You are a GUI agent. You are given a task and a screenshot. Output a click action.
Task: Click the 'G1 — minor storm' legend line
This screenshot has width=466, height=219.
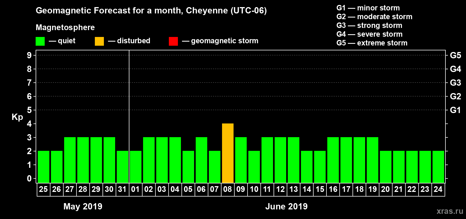(x=368, y=8)
